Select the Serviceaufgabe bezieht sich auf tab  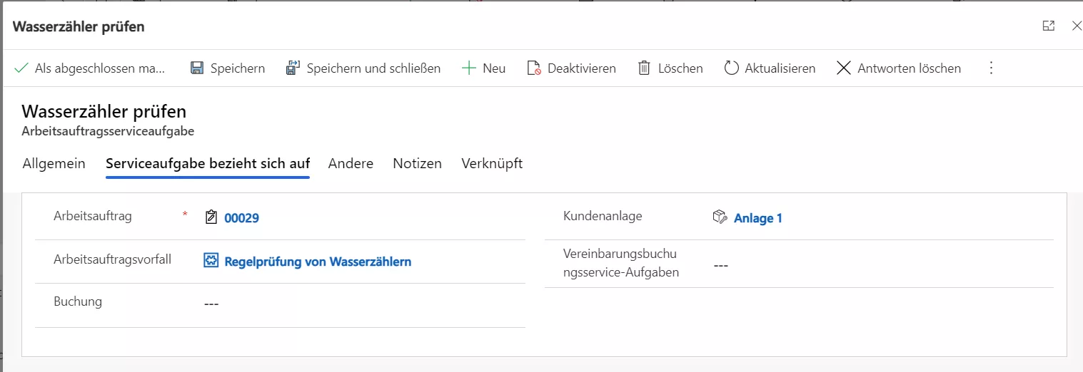(208, 163)
